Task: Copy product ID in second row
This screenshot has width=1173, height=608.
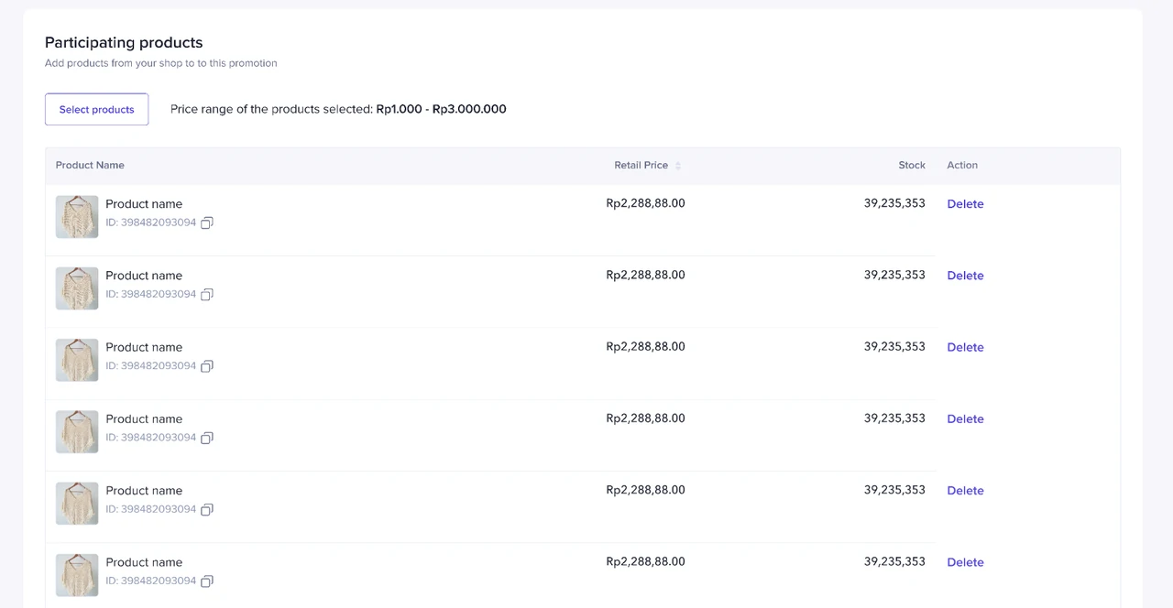Action: pyautogui.click(x=207, y=295)
